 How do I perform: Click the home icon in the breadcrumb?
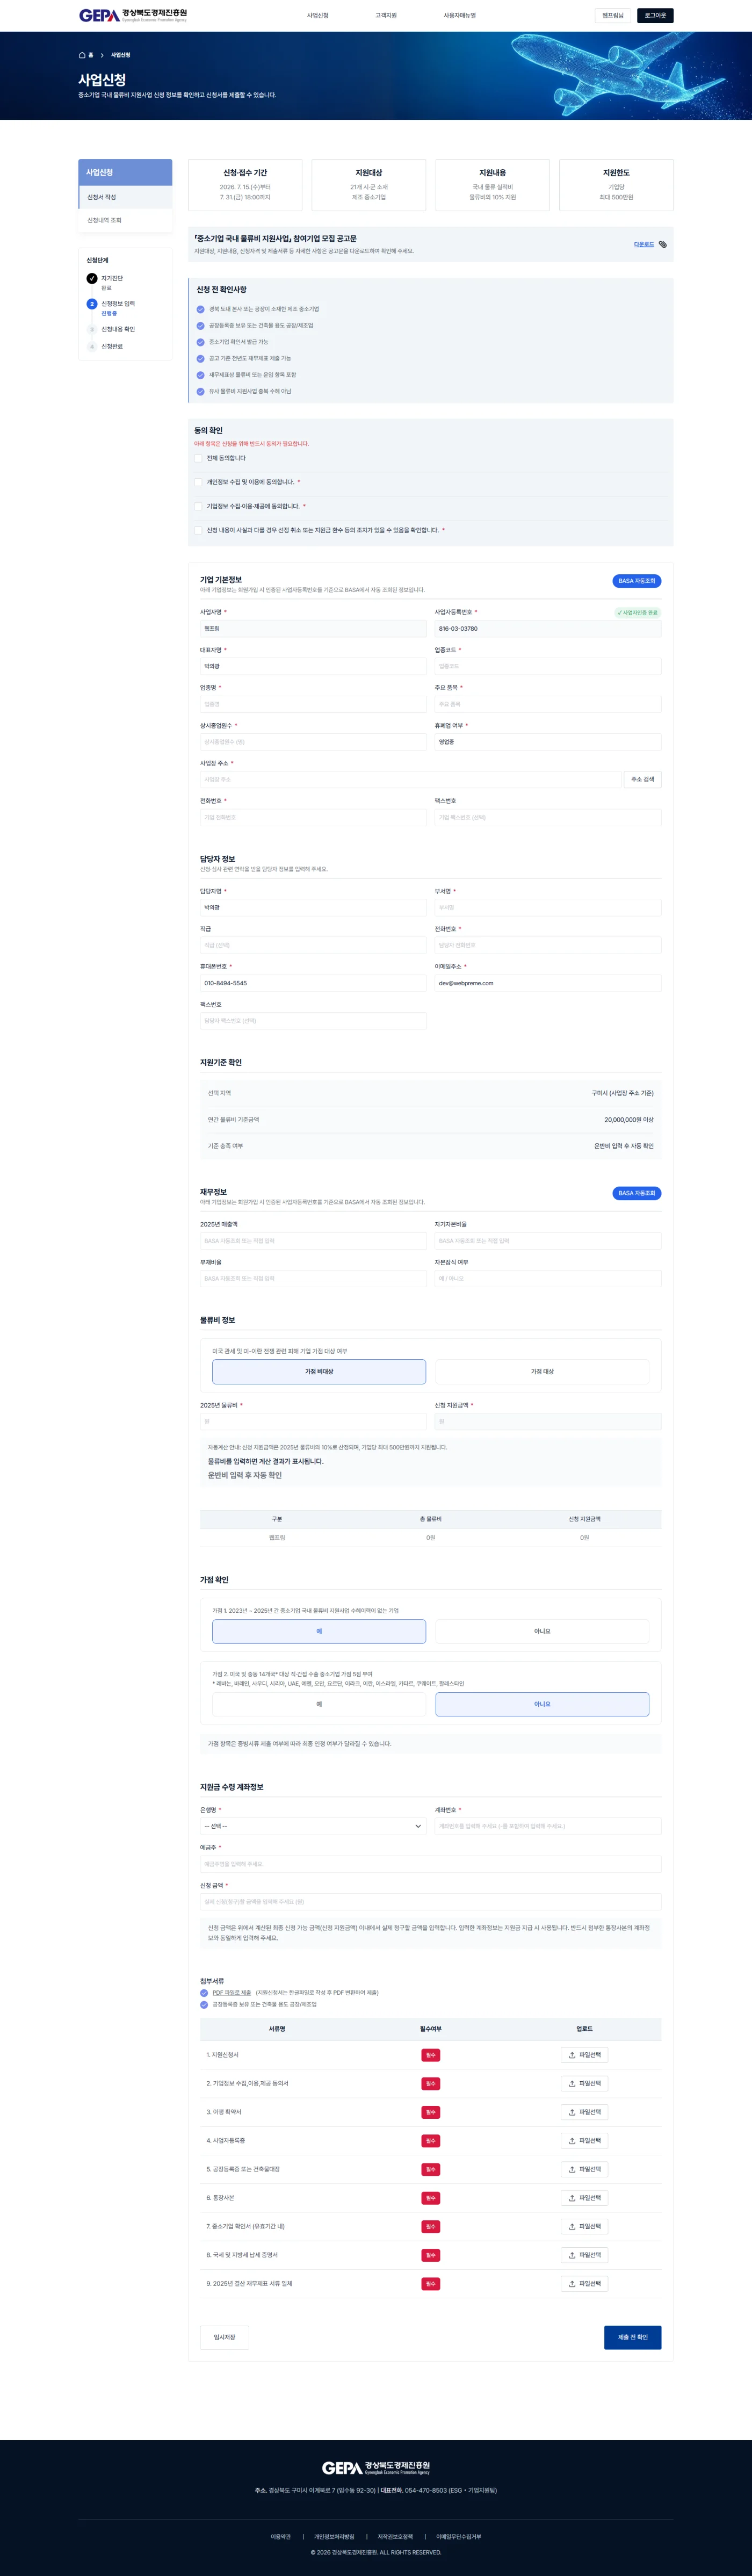pos(82,55)
